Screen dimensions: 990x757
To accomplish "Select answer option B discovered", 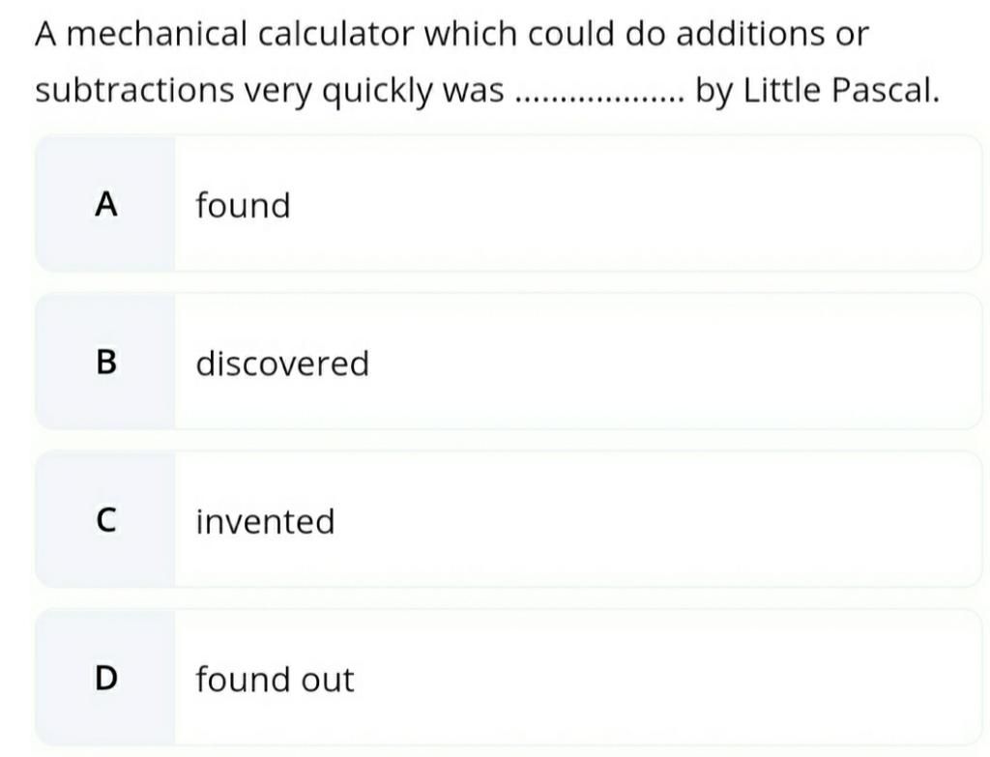I will pos(509,362).
